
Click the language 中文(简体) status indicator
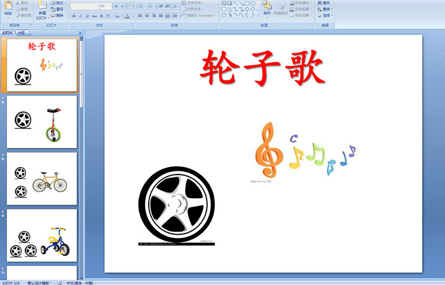point(79,282)
